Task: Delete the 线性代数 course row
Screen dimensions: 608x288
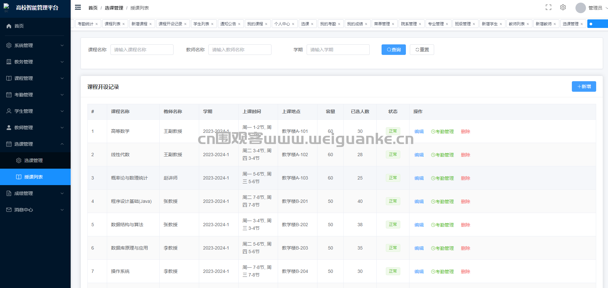Action: [465, 155]
